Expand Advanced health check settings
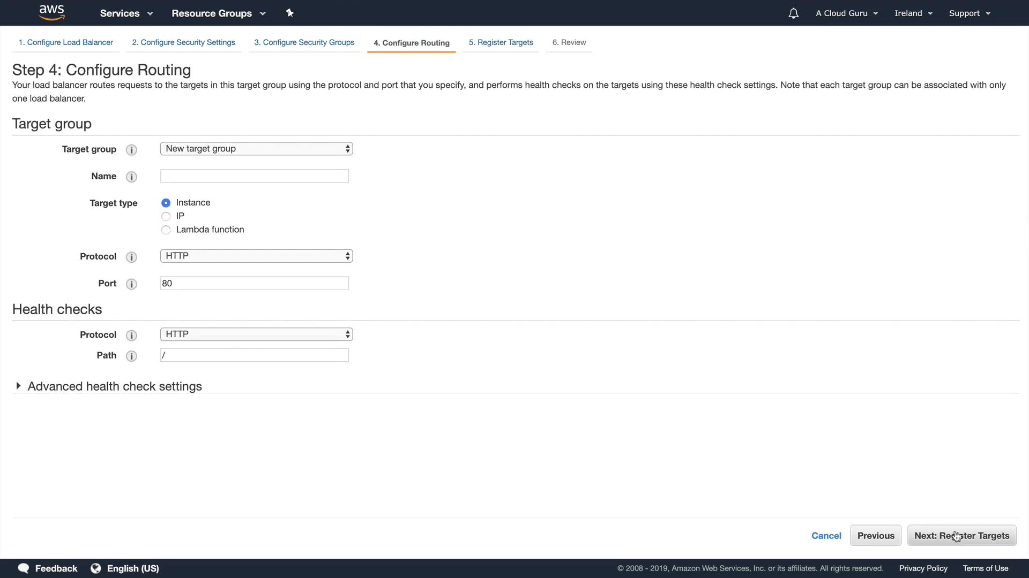1029x578 pixels. 114,386
